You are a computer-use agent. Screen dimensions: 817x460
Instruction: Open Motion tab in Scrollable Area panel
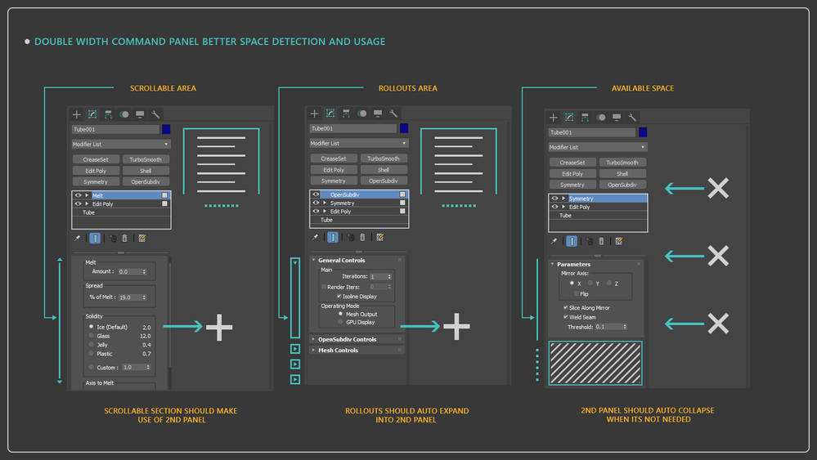(124, 114)
